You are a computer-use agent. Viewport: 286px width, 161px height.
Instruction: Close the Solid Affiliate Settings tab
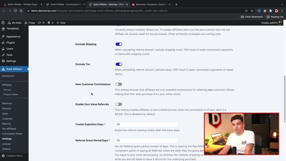[127, 4]
